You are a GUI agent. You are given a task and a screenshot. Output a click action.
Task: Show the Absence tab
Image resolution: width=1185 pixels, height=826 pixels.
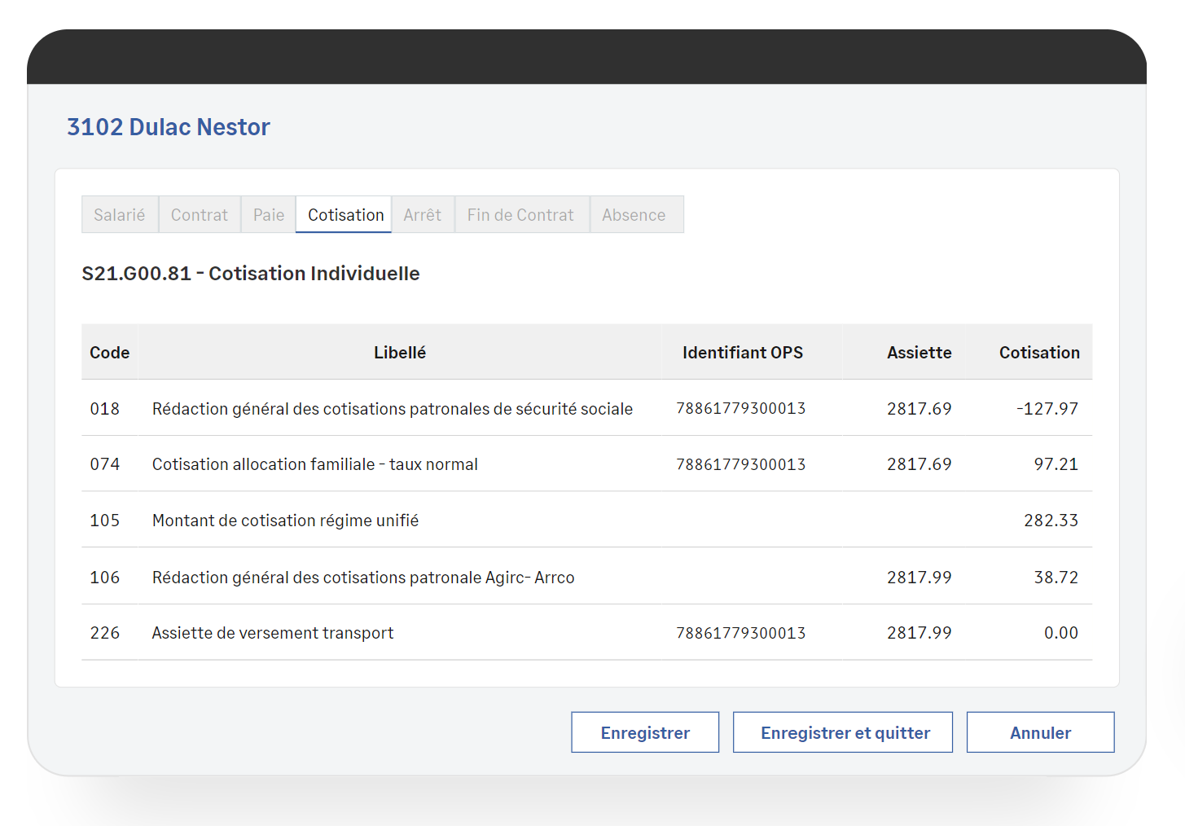[635, 215]
